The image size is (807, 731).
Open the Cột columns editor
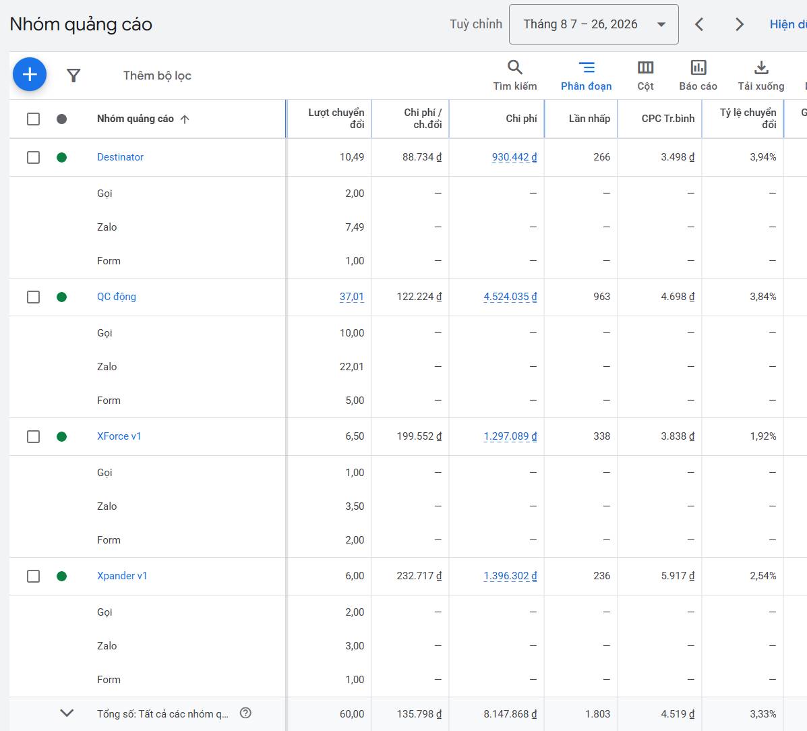click(x=645, y=76)
